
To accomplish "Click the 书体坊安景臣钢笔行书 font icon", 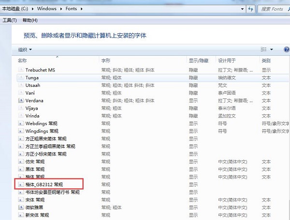I will pyautogui.click(x=21, y=192).
